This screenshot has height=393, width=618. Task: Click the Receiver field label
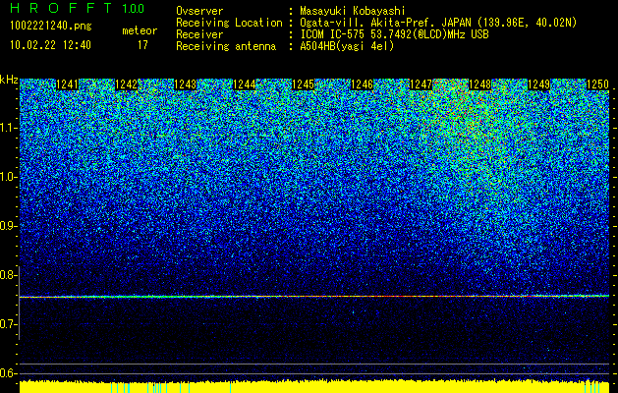pos(199,34)
